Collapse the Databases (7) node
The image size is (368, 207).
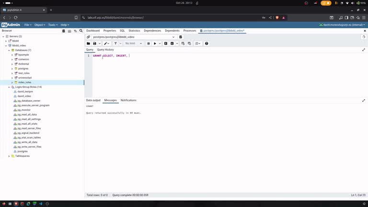pyautogui.click(x=9, y=50)
